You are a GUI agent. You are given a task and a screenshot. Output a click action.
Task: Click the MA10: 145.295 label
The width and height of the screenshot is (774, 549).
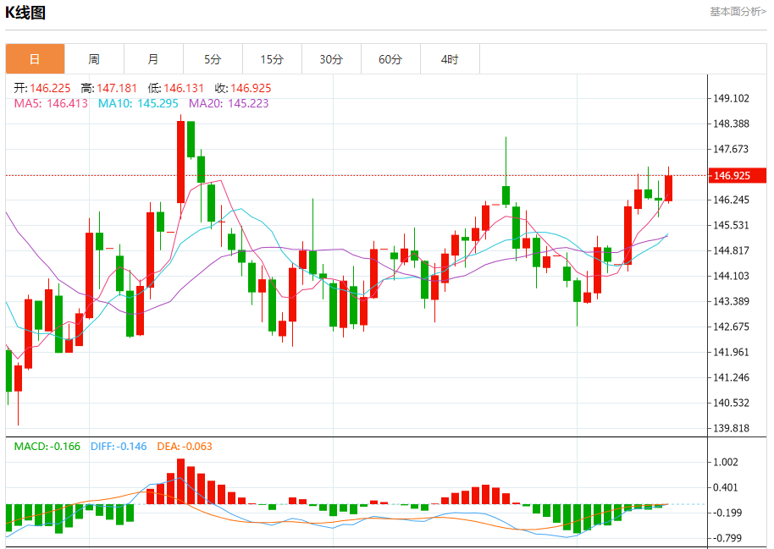pos(138,103)
